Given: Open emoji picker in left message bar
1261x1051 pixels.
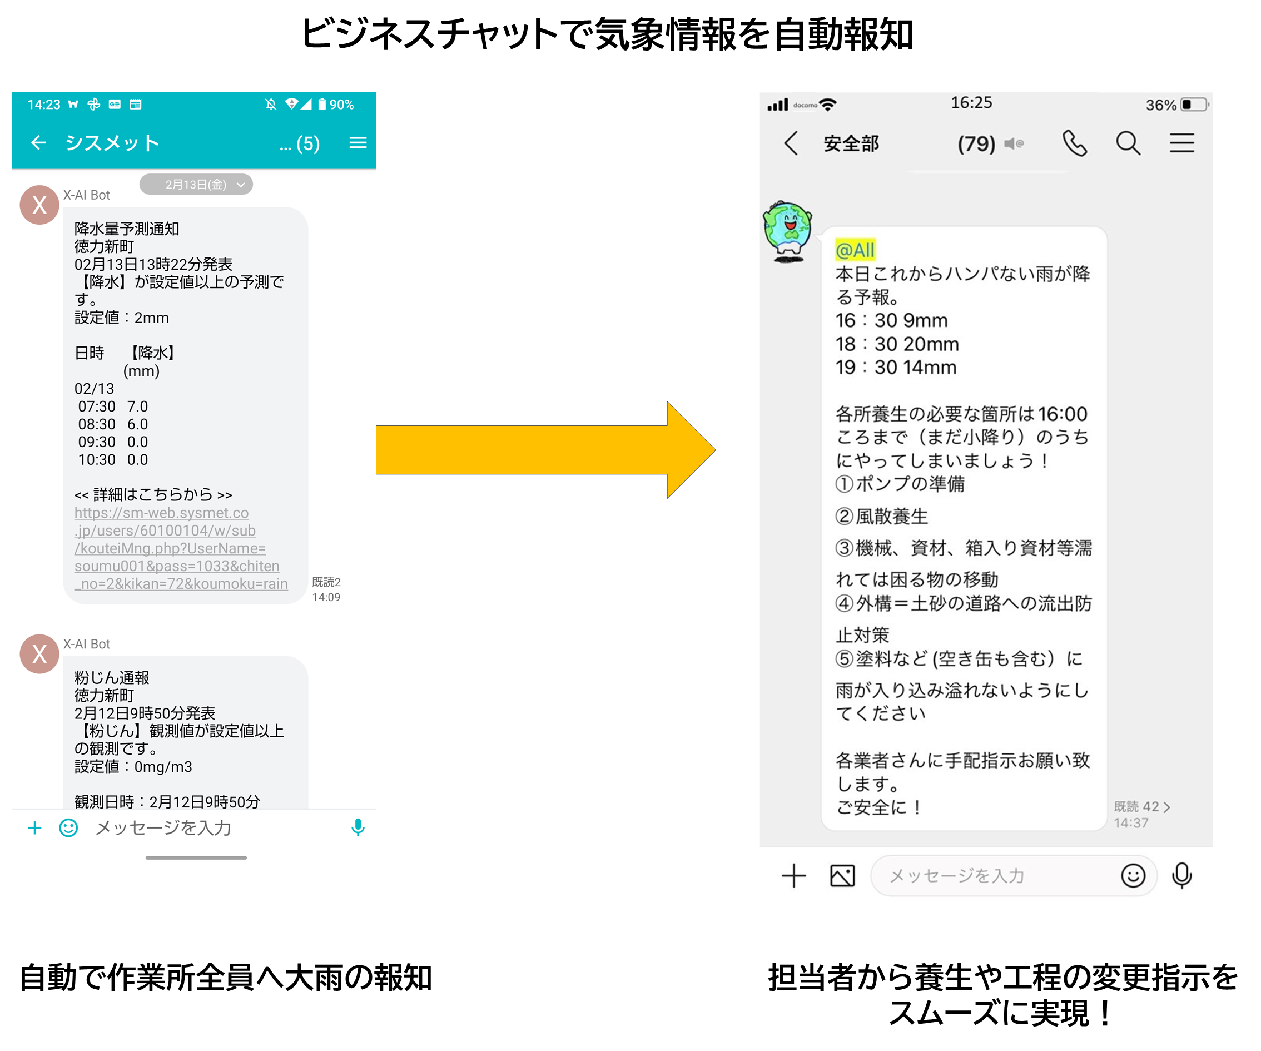Looking at the screenshot, I should tap(68, 827).
